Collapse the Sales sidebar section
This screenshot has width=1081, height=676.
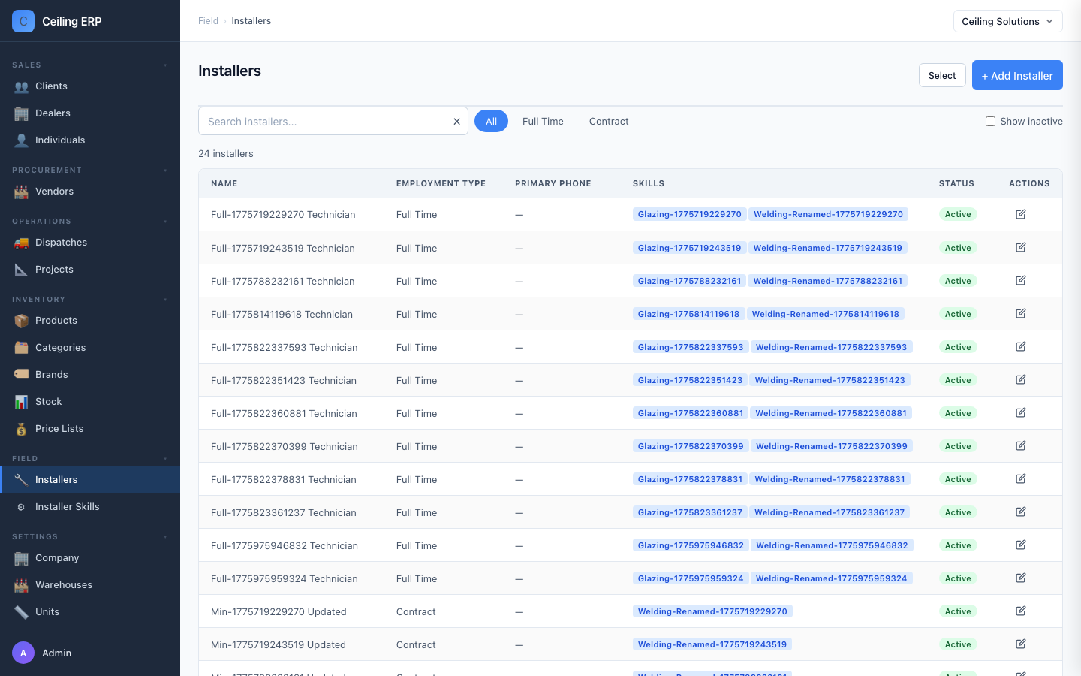[x=165, y=65]
